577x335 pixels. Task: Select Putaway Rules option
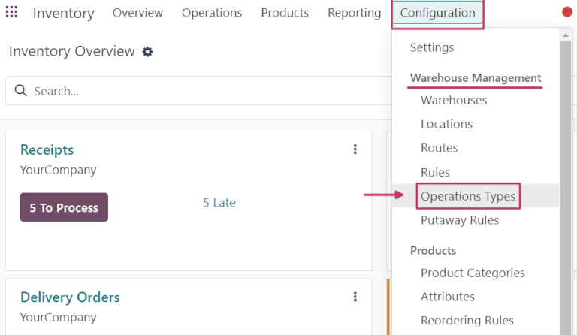[460, 220]
